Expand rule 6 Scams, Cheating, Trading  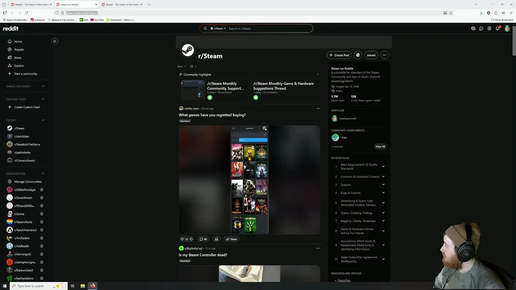pos(383,213)
